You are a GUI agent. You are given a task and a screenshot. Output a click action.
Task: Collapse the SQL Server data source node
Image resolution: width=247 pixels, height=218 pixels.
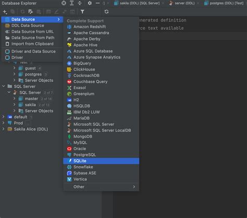pos(9,92)
